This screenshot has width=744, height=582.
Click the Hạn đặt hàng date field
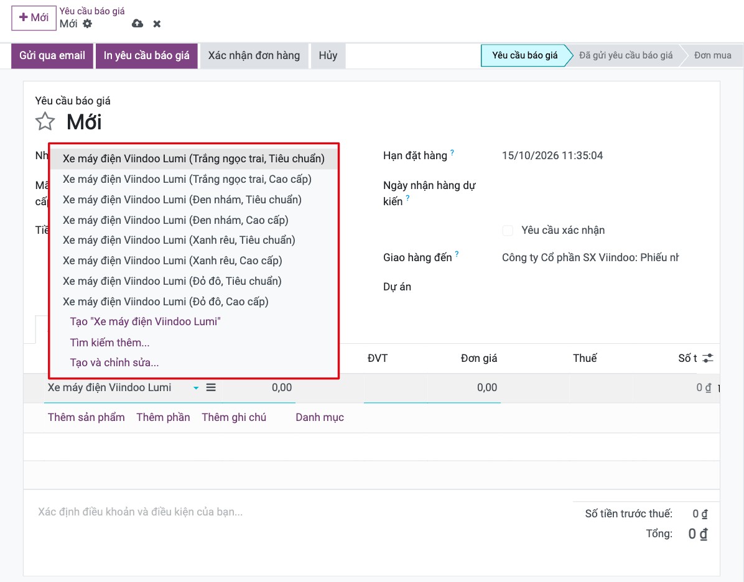[x=552, y=155]
